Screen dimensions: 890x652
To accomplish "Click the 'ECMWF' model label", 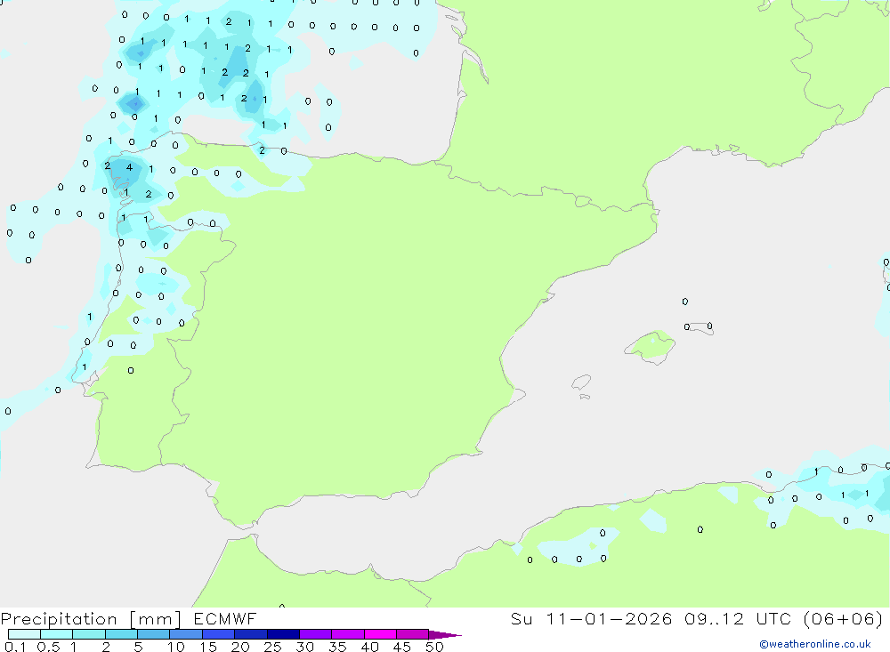I will (225, 618).
